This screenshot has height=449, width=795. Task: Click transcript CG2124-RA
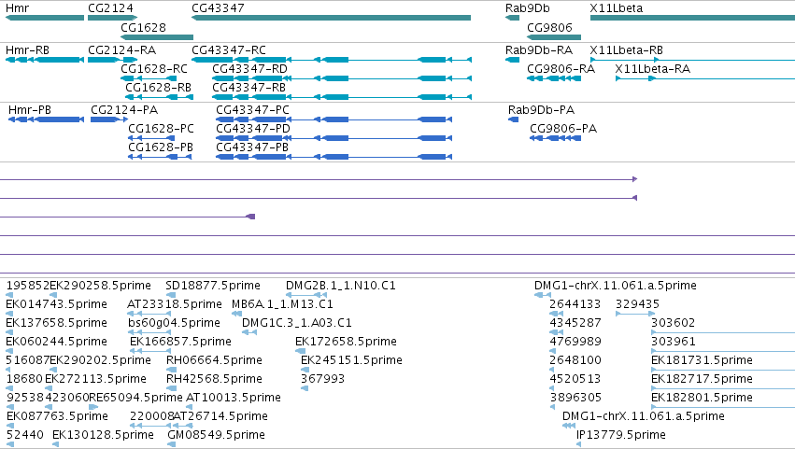tap(112, 60)
